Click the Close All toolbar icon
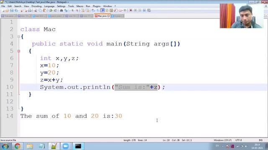 (26, 10)
